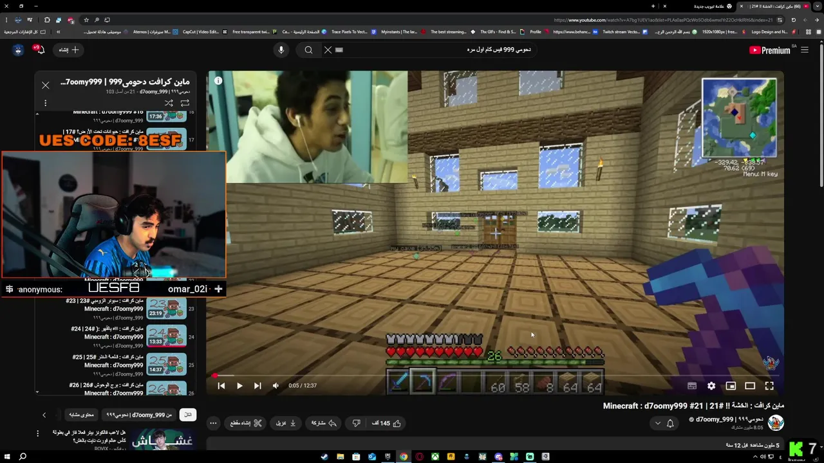824x463 pixels.
Task: Open Windows taskbar search
Action: [x=23, y=457]
